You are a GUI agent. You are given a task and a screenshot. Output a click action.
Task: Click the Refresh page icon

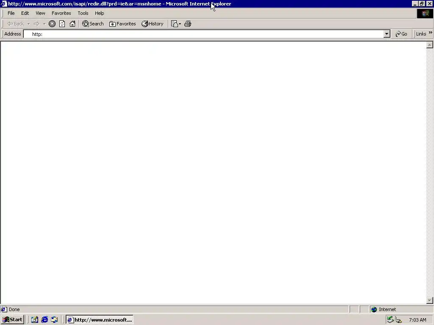coord(62,24)
